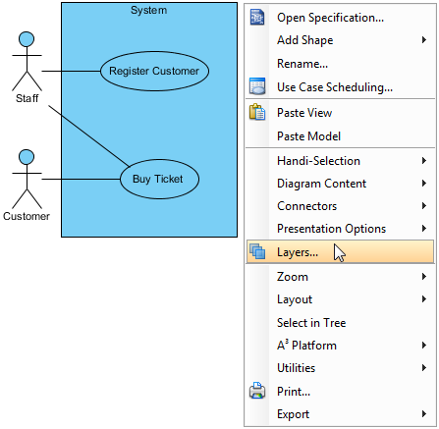Click the Print printer icon

point(257,391)
